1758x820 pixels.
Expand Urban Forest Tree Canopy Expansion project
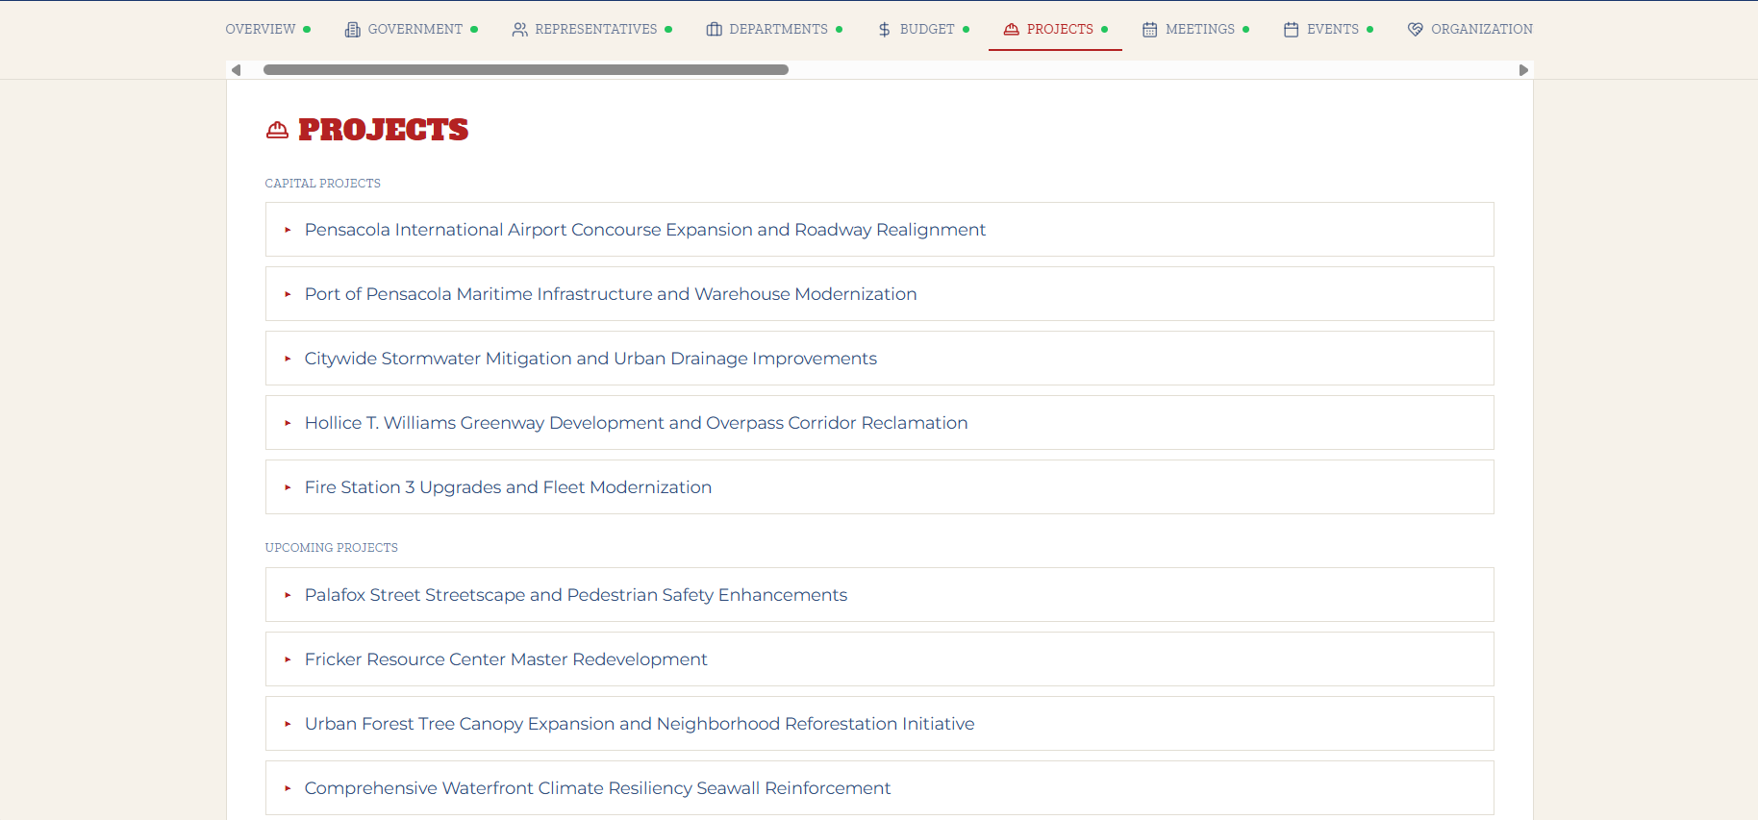879,724
